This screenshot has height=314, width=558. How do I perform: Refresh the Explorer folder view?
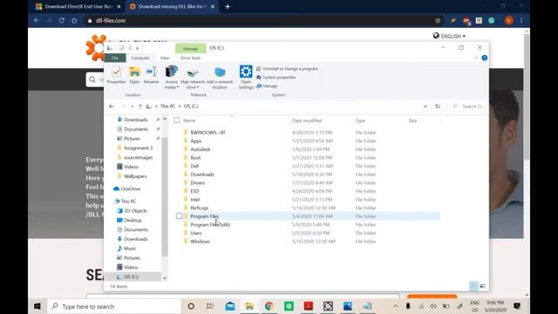point(438,106)
